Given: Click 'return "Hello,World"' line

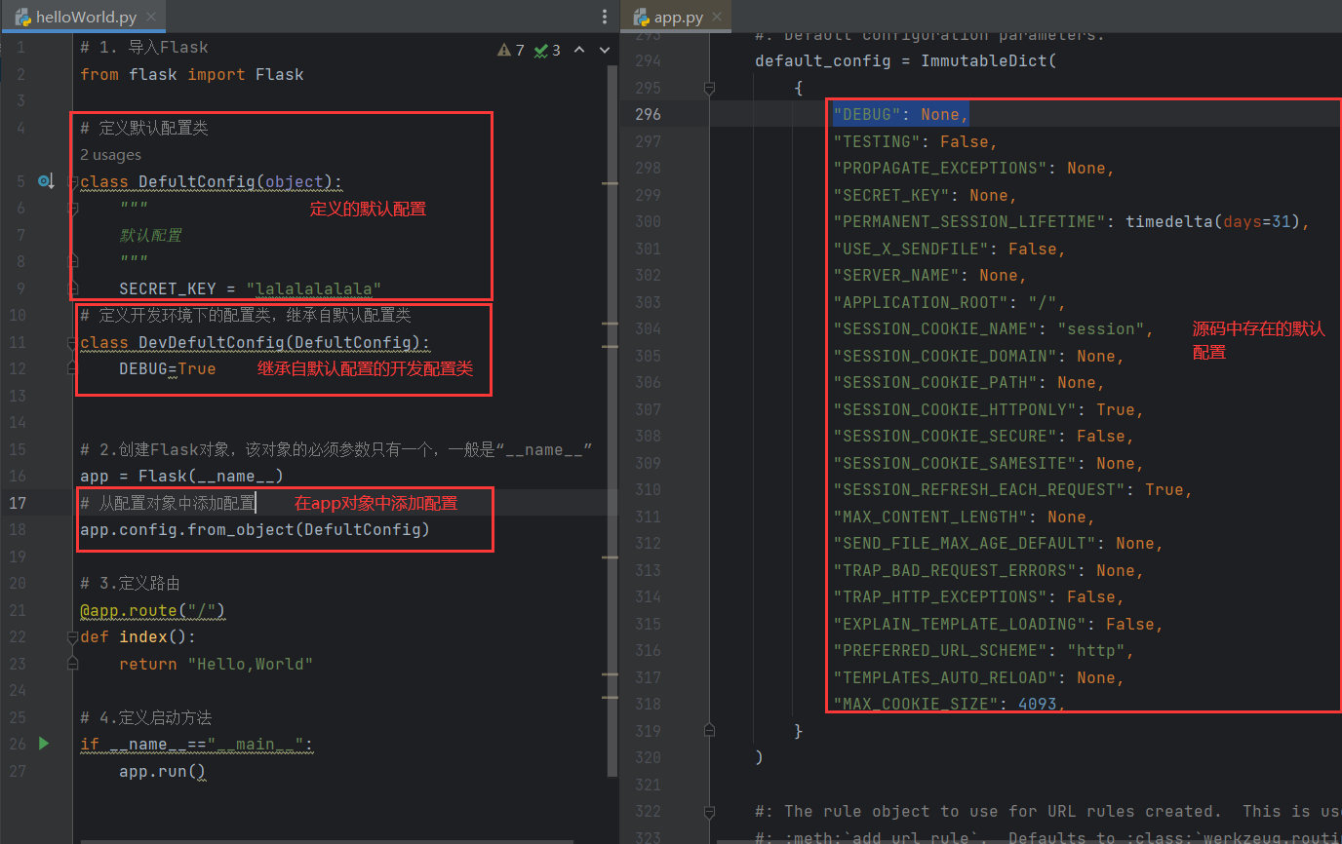Looking at the screenshot, I should 217,664.
